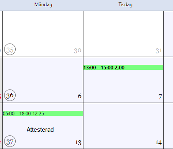
Task: Select the Tuesday 14 day cell
Action: point(123,126)
